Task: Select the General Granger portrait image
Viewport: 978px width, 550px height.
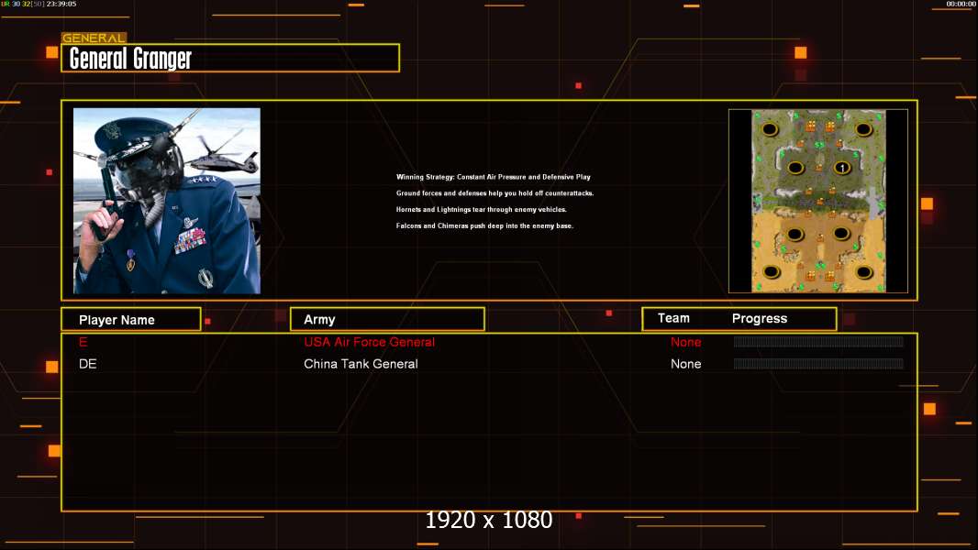Action: pos(167,201)
